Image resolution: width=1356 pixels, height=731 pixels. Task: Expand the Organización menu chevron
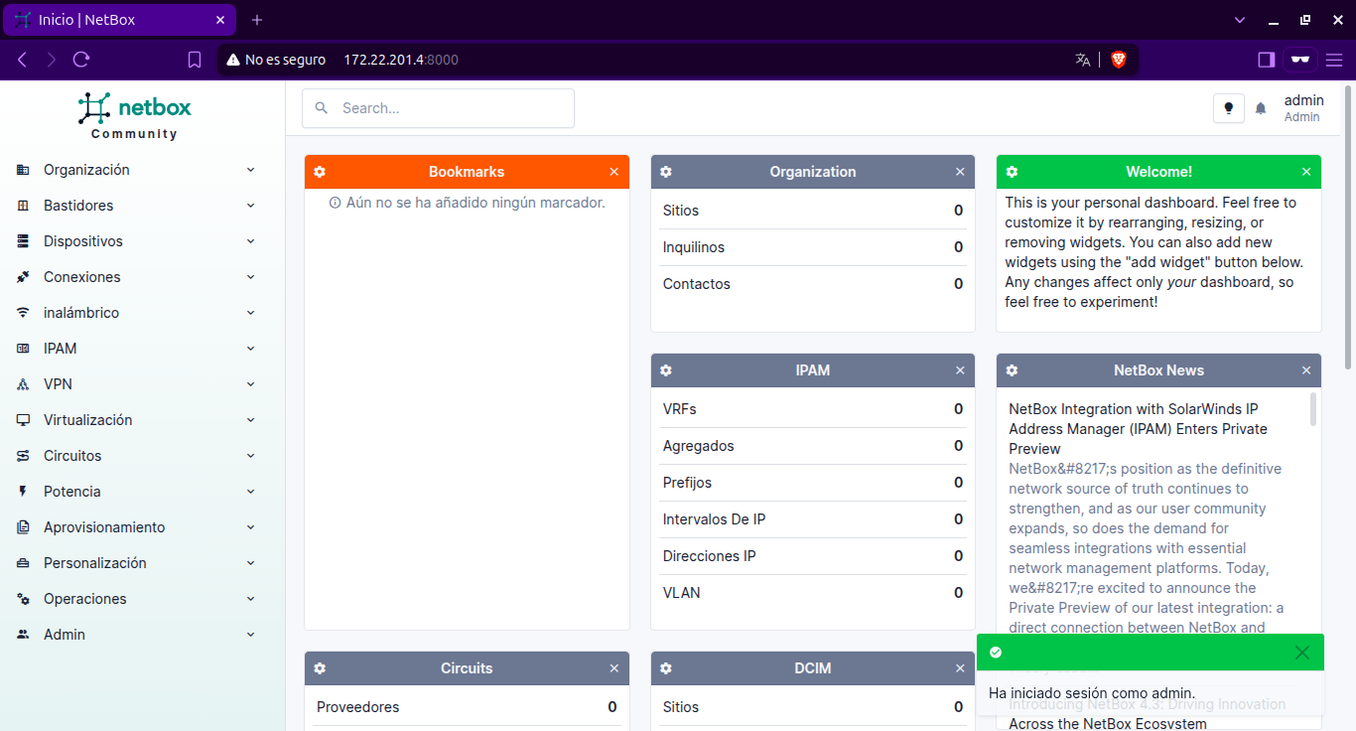click(250, 170)
